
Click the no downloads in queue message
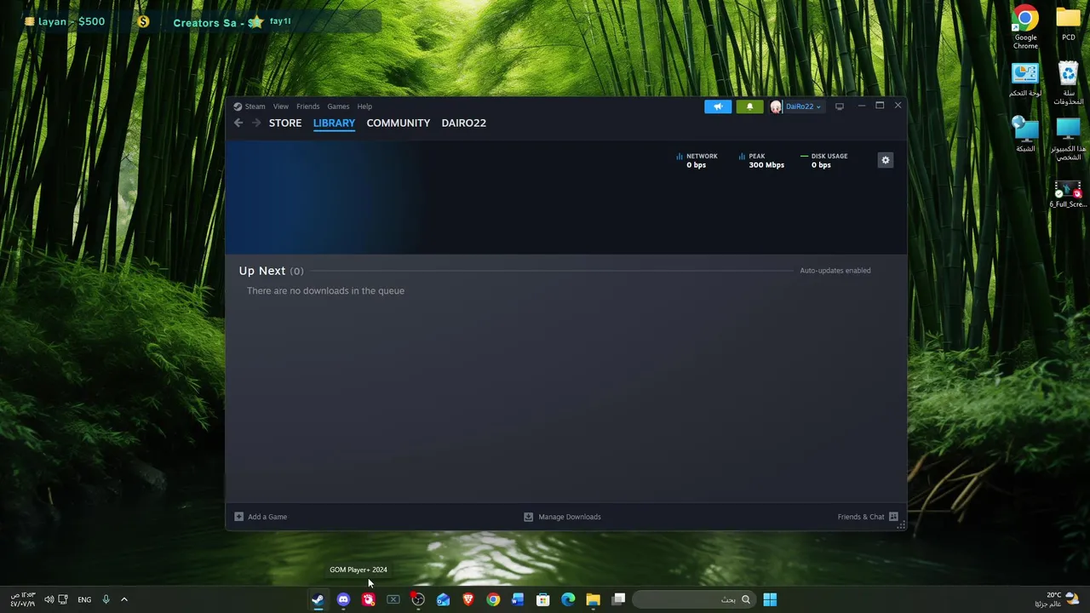click(x=325, y=290)
